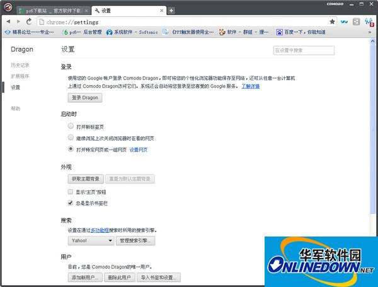
Task: Expand the bookmarks overflow chevron
Action: 370,32
